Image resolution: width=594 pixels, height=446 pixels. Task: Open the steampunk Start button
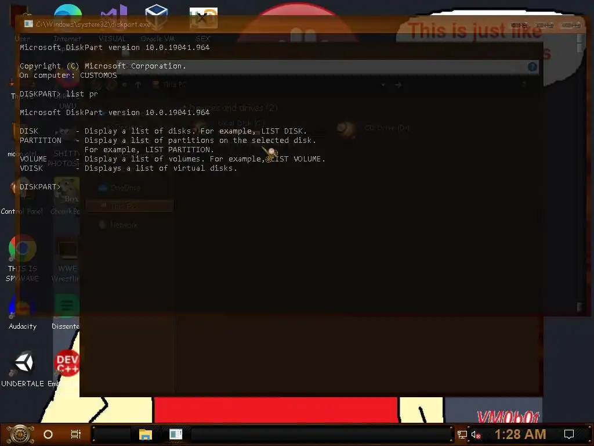point(20,434)
